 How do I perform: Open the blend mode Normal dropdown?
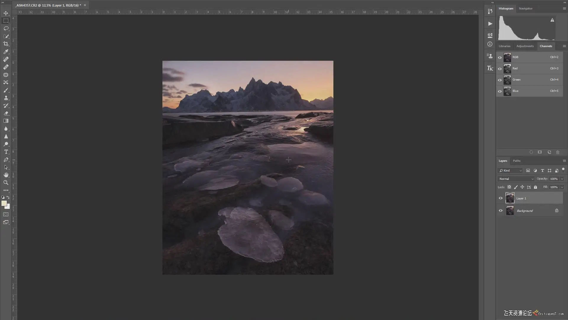point(516,179)
